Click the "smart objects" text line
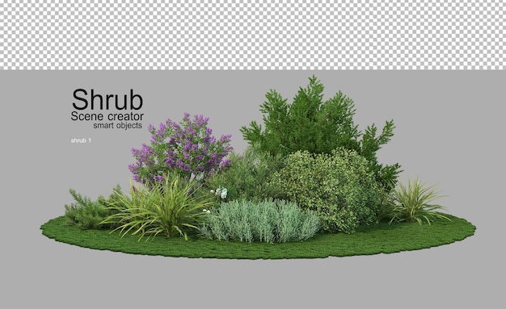Viewport: 506px width, 309px height. point(118,126)
